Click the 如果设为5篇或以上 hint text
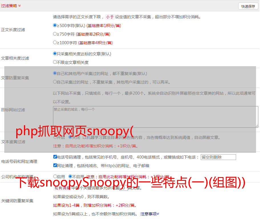Screen dimensions: 260x219 (95, 214)
